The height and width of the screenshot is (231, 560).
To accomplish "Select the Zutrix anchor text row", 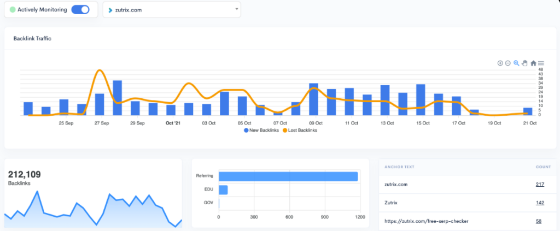I will [468, 203].
